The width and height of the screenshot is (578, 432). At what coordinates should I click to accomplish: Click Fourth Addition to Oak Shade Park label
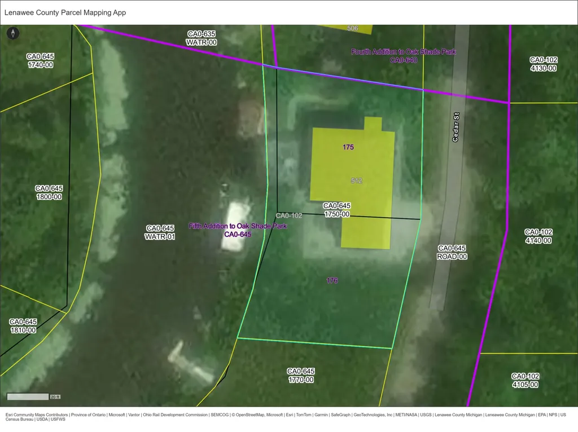(x=403, y=51)
